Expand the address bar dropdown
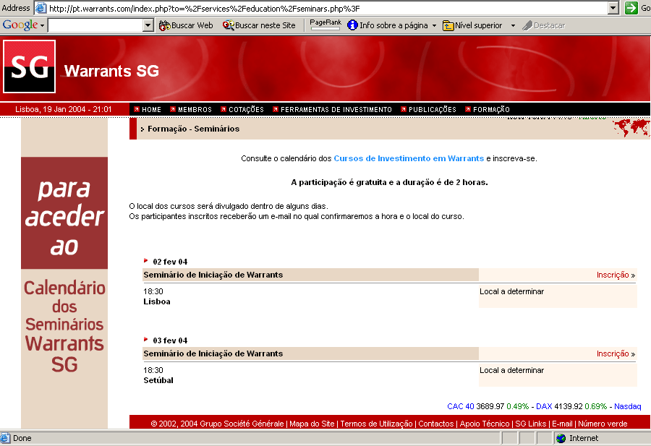 tap(613, 8)
